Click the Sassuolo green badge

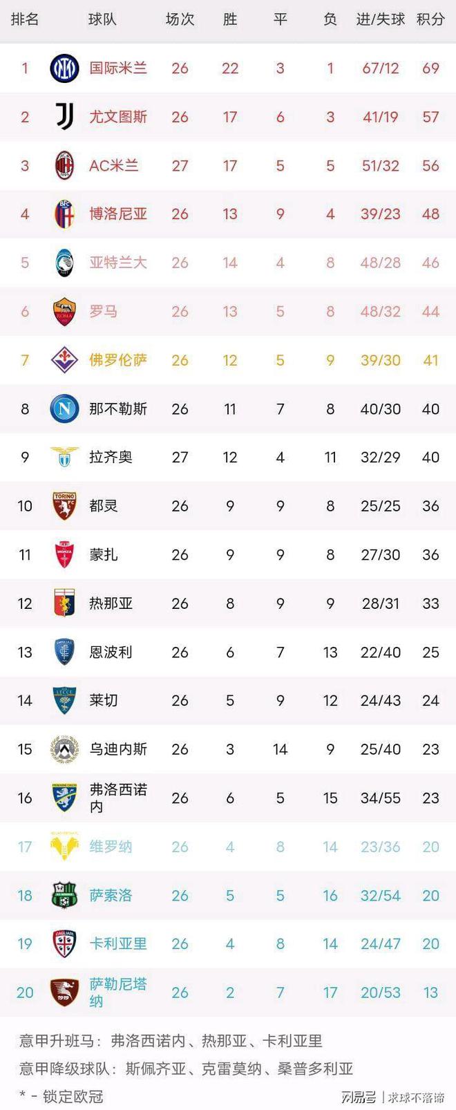click(64, 895)
